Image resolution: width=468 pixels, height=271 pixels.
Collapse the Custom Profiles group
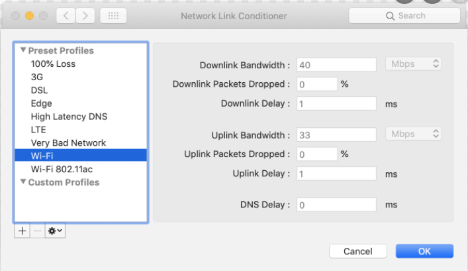click(x=23, y=182)
